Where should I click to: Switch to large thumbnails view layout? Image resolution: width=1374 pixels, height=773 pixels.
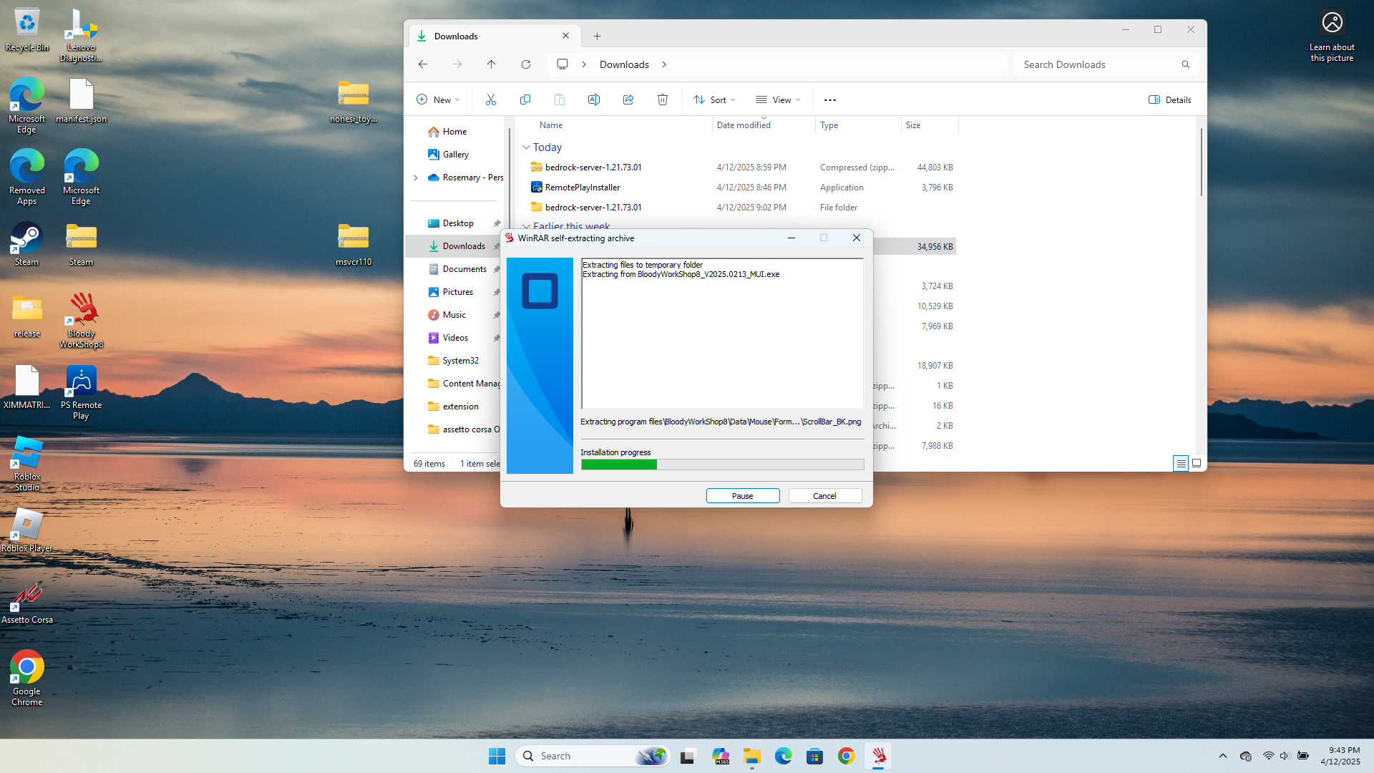(1196, 463)
